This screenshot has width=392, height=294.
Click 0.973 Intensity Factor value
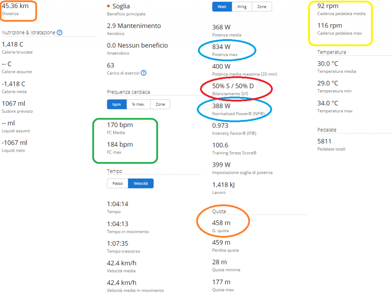220,125
